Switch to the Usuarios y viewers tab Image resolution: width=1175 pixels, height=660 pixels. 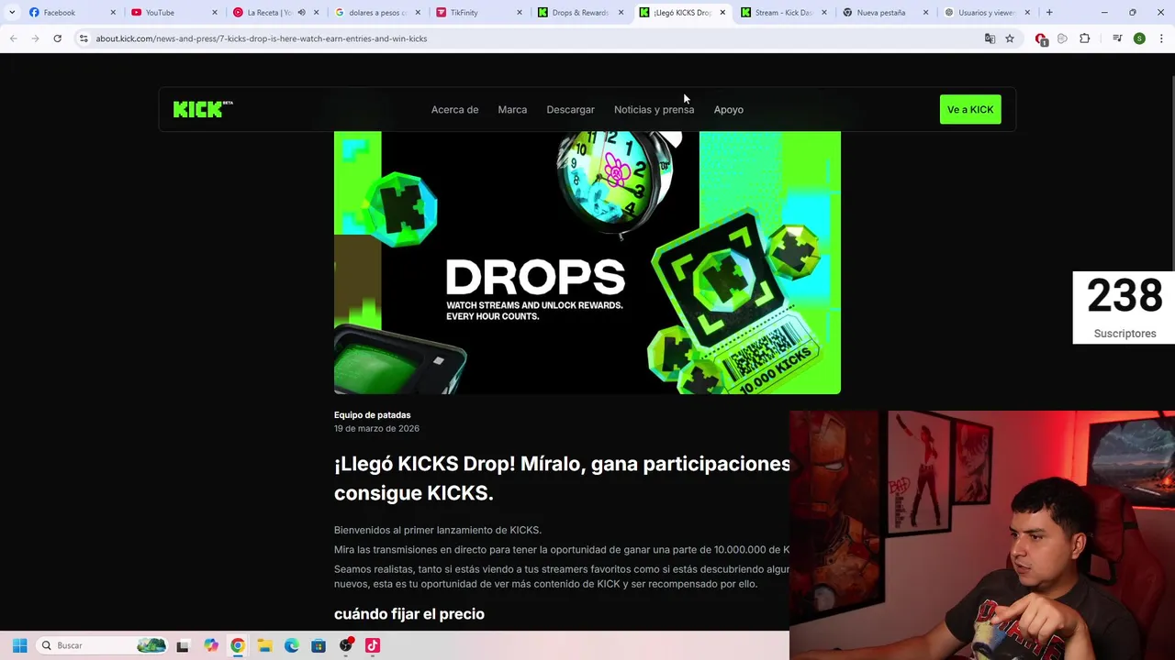988,13
